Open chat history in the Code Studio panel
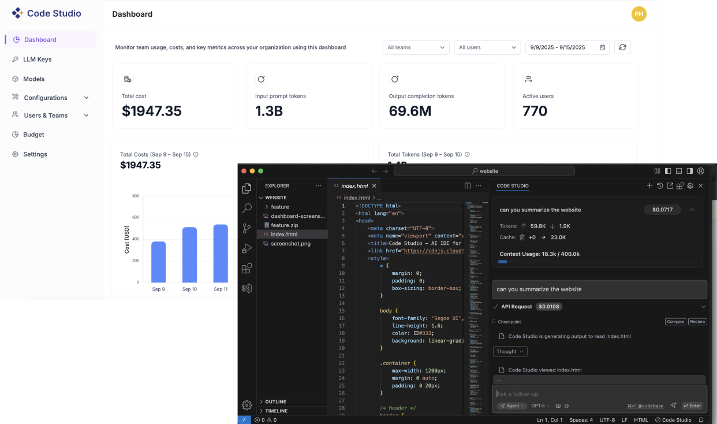 tap(659, 185)
